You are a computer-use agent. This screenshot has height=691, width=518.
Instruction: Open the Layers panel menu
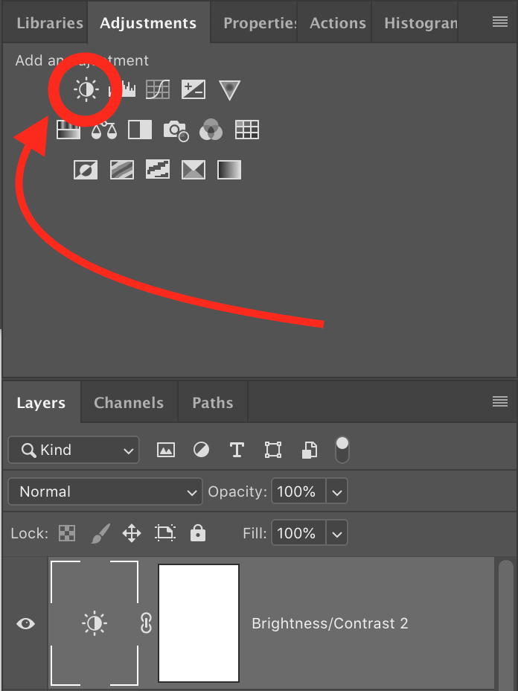click(x=500, y=401)
